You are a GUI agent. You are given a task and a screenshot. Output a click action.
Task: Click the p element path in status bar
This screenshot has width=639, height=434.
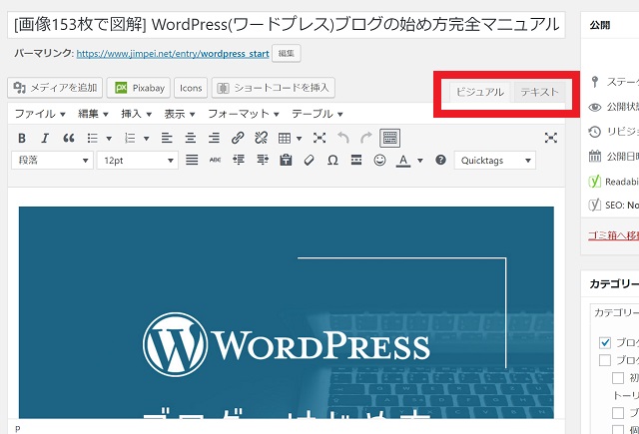[x=18, y=429]
